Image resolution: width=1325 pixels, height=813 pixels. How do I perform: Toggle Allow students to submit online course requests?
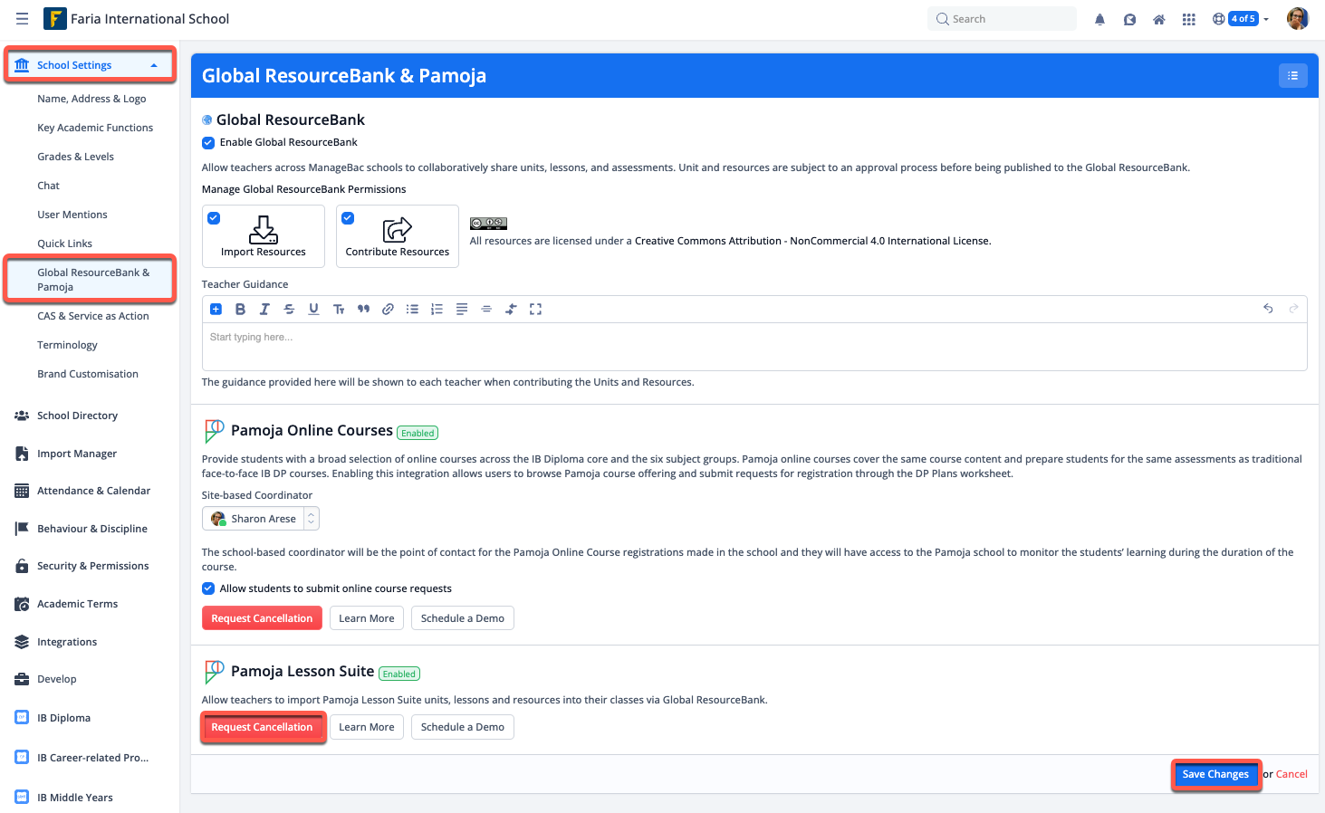click(208, 588)
